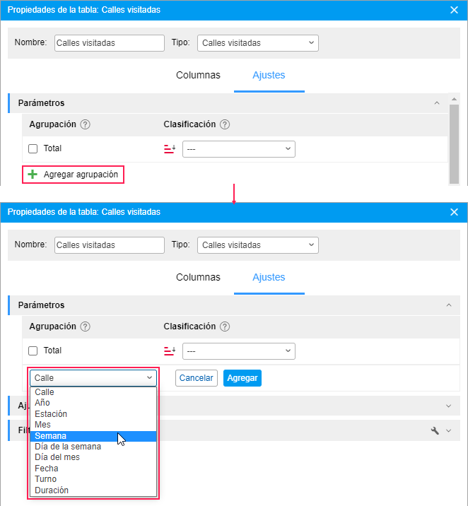Open the Clasificación dropdown in the bottom dialog
Image resolution: width=468 pixels, height=506 pixels.
point(238,351)
